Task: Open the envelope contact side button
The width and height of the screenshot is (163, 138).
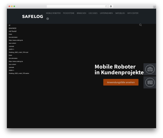Action: (150, 69)
